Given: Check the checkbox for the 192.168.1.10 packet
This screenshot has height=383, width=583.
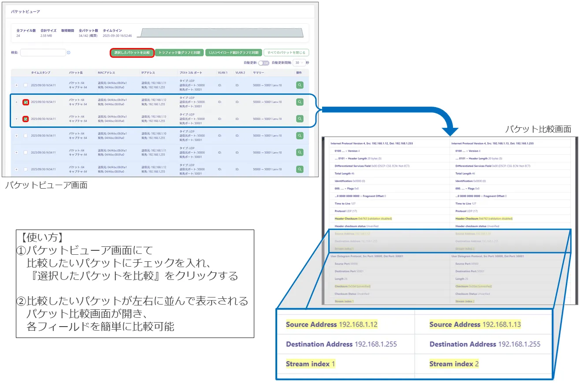Looking at the screenshot, I should [x=26, y=136].
